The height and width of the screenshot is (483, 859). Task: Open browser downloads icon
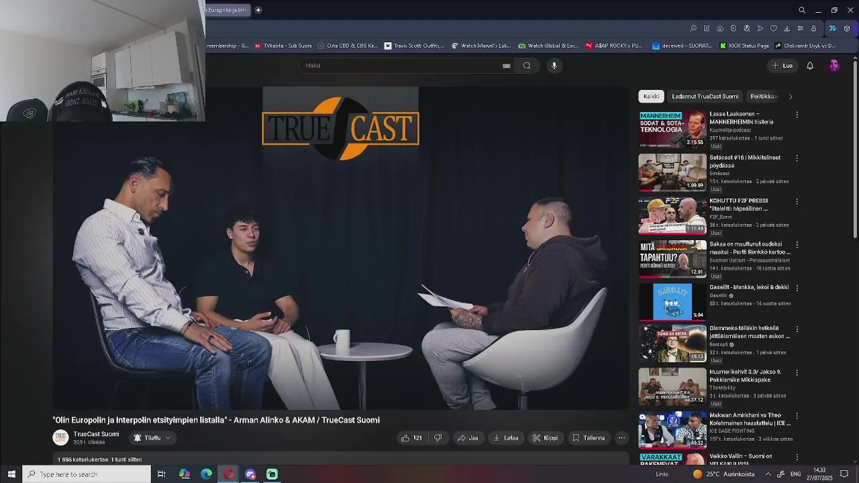click(x=787, y=29)
